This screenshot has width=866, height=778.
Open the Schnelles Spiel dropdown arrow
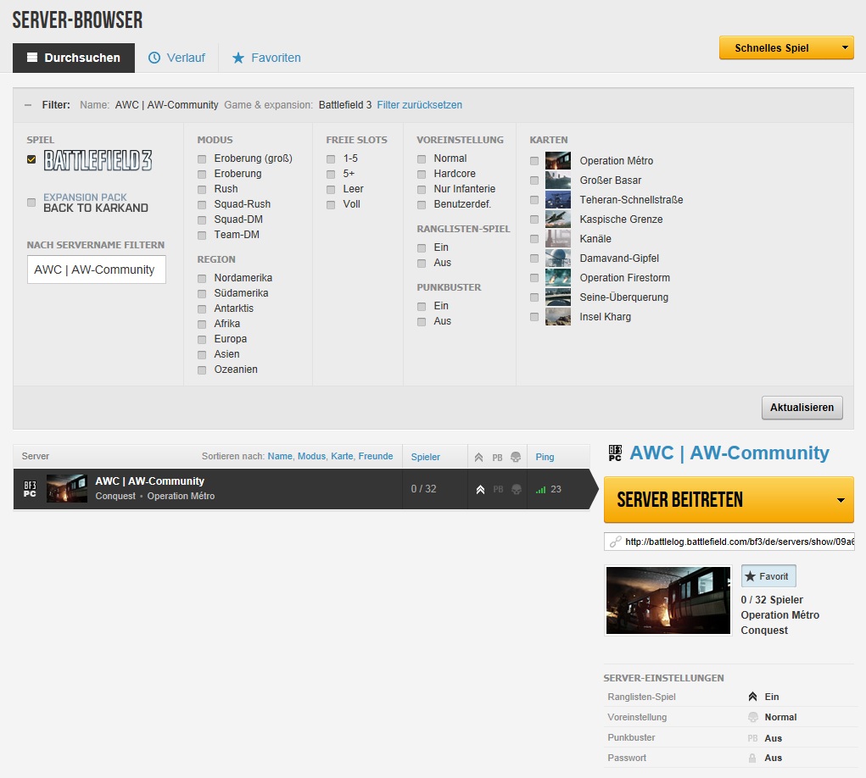coord(845,48)
